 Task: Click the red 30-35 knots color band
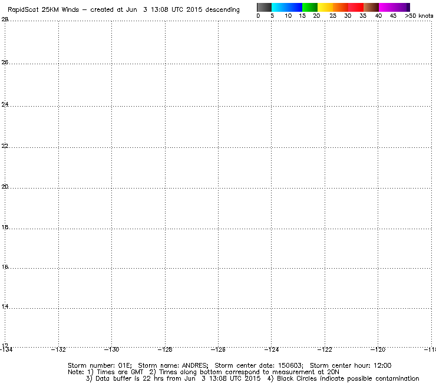coord(356,7)
